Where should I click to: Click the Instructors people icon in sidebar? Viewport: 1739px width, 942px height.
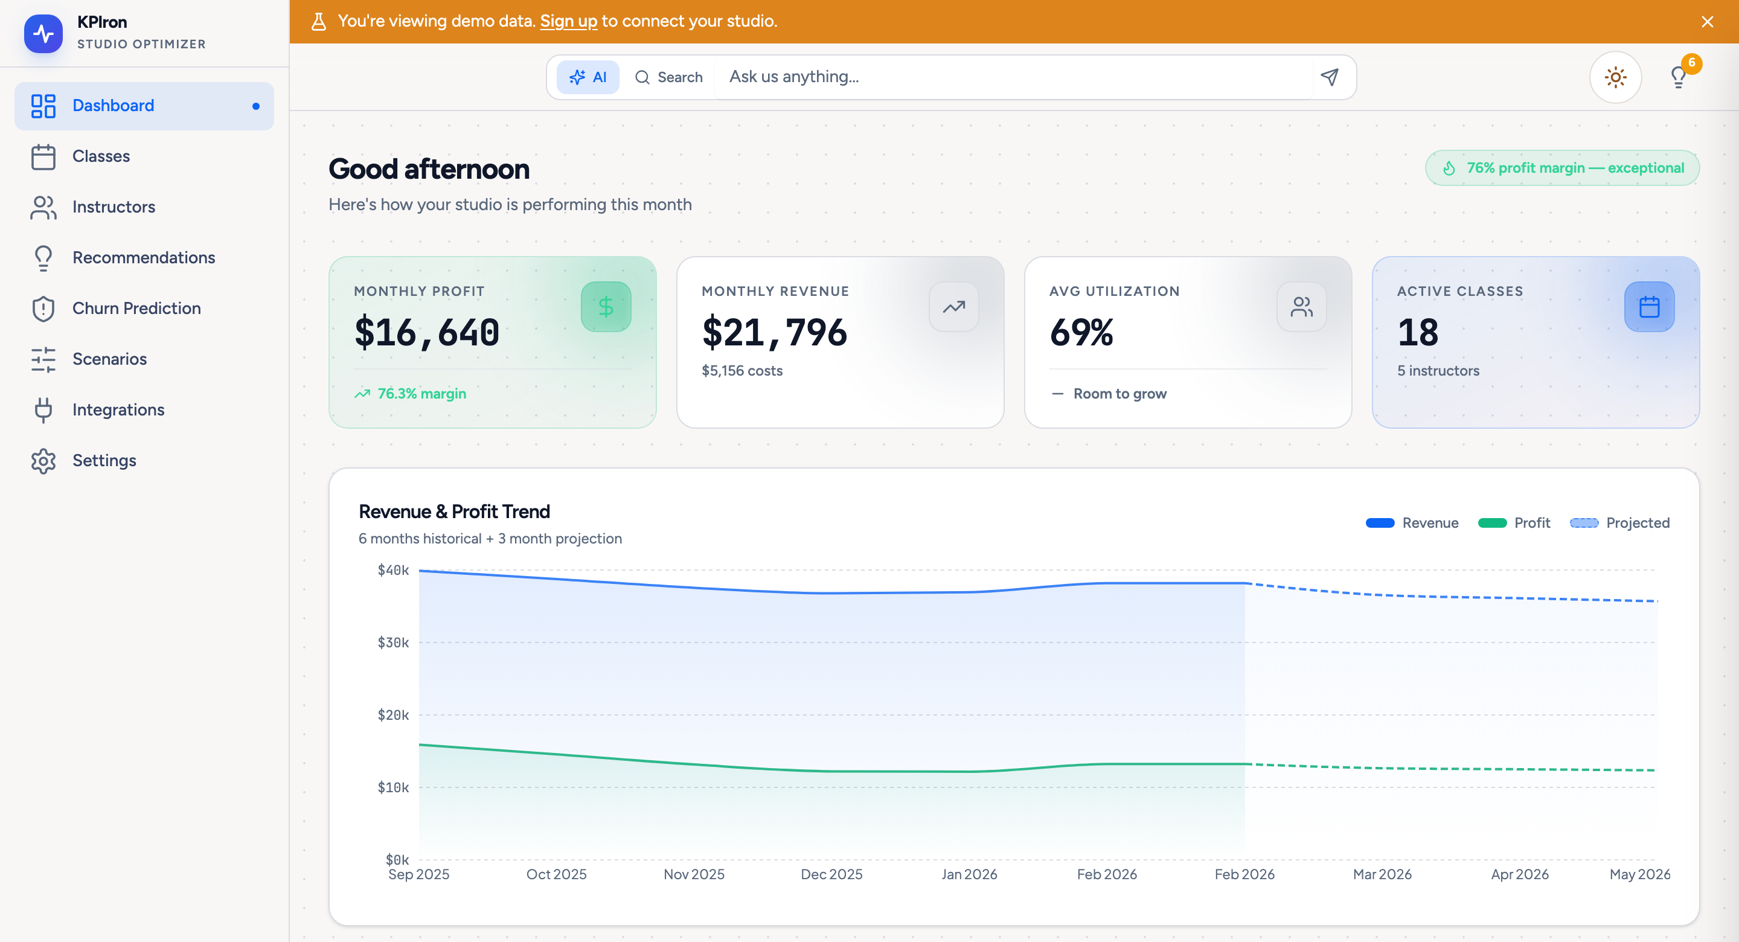pos(43,207)
